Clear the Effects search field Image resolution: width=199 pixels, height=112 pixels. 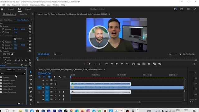(x=24, y=73)
